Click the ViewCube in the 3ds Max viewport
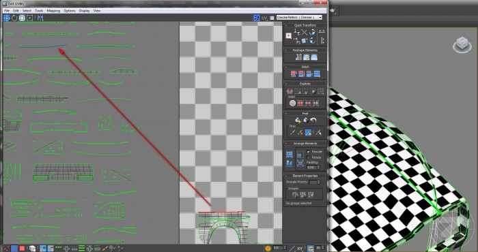This screenshot has width=478, height=252. tap(462, 45)
